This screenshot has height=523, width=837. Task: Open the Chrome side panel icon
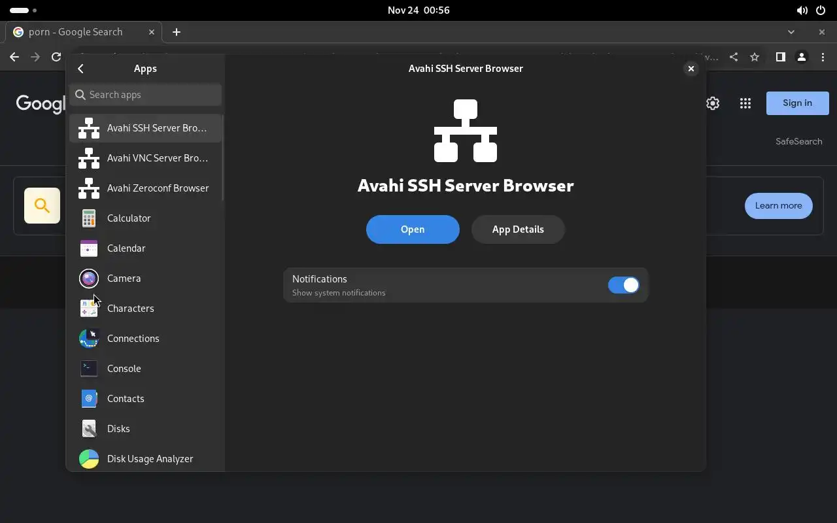coord(780,57)
